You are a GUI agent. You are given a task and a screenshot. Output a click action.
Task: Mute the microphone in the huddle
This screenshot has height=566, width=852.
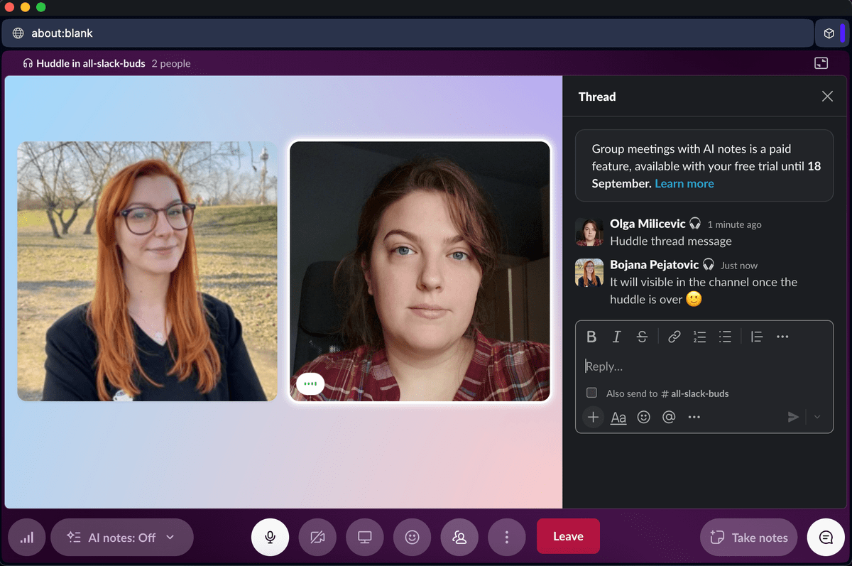pyautogui.click(x=270, y=538)
